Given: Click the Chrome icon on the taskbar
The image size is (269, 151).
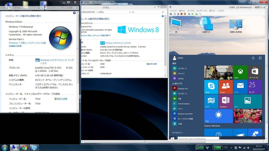Looking at the screenshot, I should tap(24, 148).
